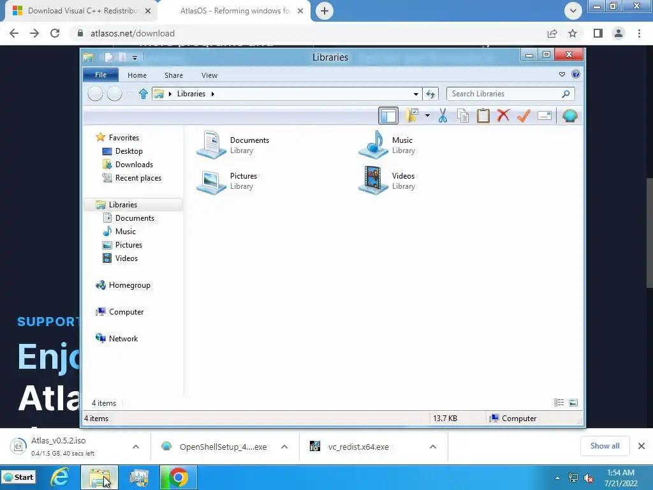Open Classic Shell settings shell icon
The width and height of the screenshot is (653, 490).
pyautogui.click(x=569, y=115)
